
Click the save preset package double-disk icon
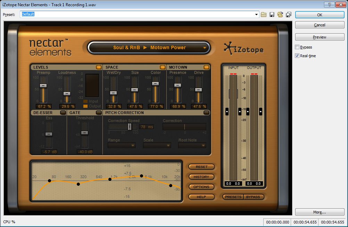[x=289, y=15]
